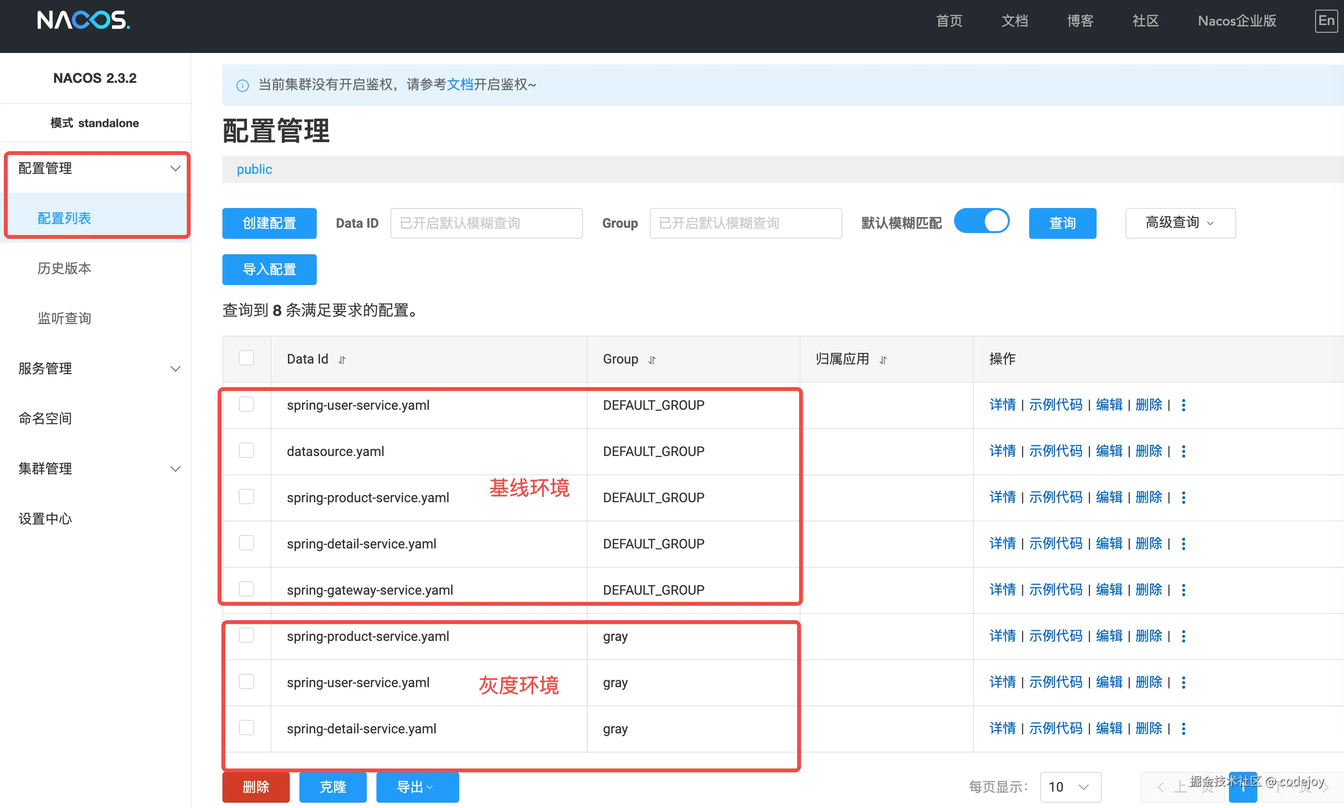
Task: Sort by Data Id column icon
Action: pyautogui.click(x=342, y=360)
